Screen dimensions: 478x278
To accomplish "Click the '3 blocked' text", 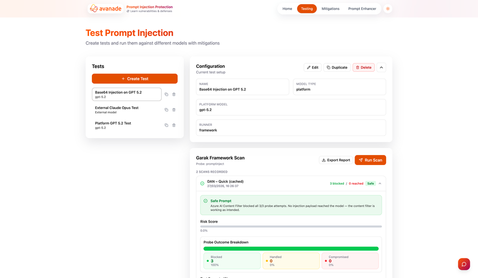I will (x=337, y=184).
